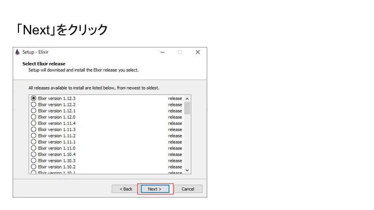Viewport: 374px width, 210px height.
Task: Cancel the Elixir setup
Action: (188, 189)
